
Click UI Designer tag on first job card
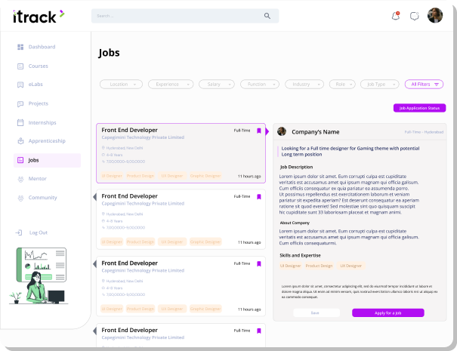point(112,176)
